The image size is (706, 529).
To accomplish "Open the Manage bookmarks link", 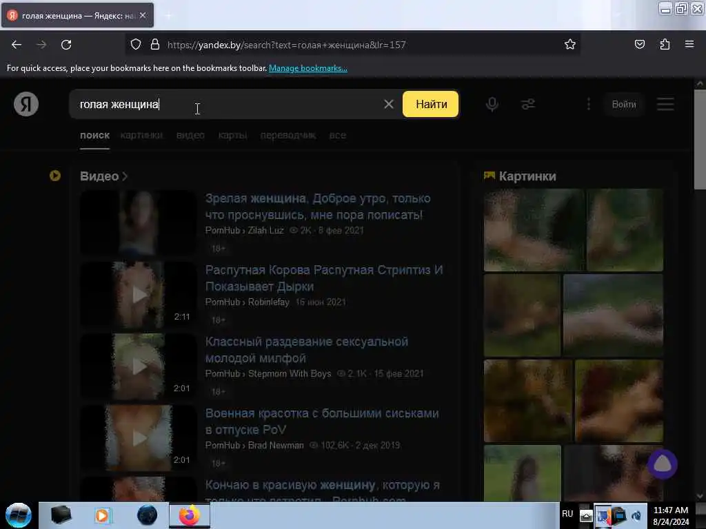I will click(308, 68).
